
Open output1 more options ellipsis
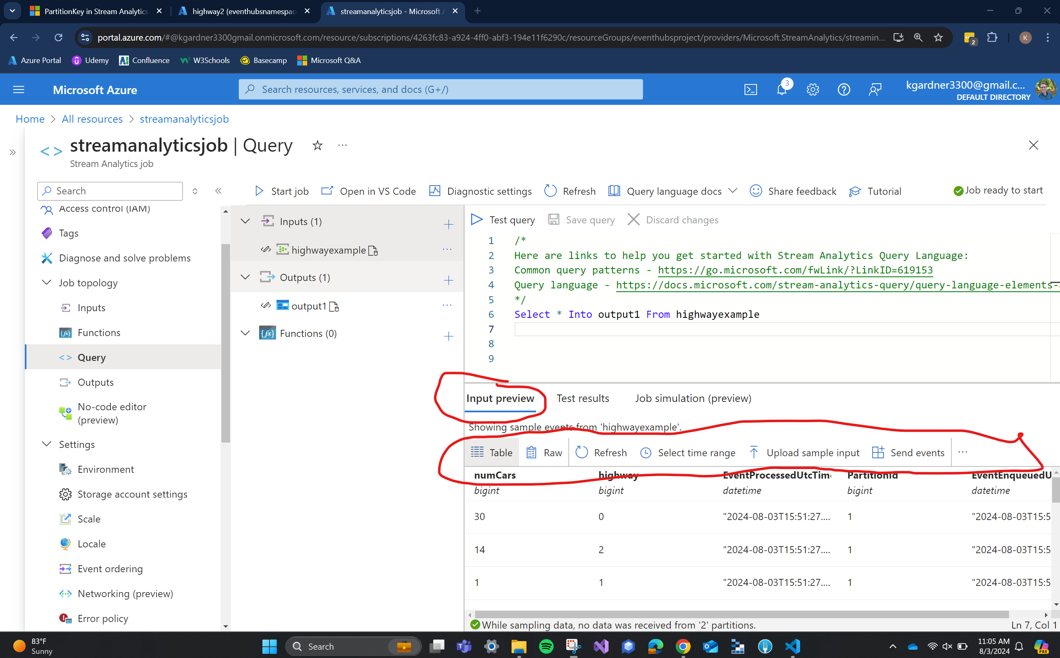447,305
